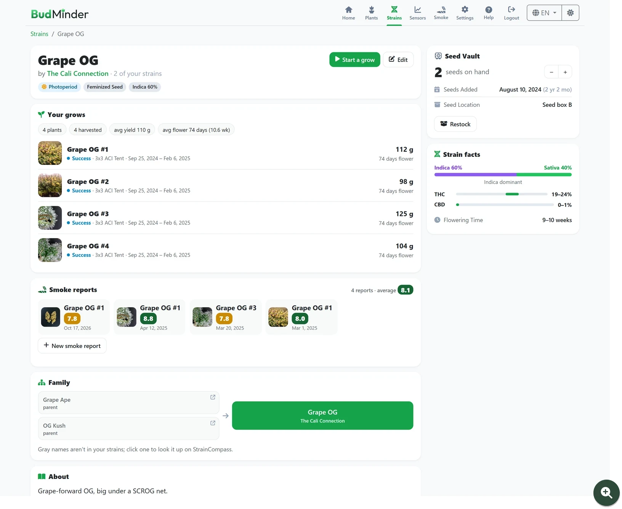Screen dimensions: 622x509
Task: Open the BudMinder logo home link
Action: pyautogui.click(x=60, y=14)
